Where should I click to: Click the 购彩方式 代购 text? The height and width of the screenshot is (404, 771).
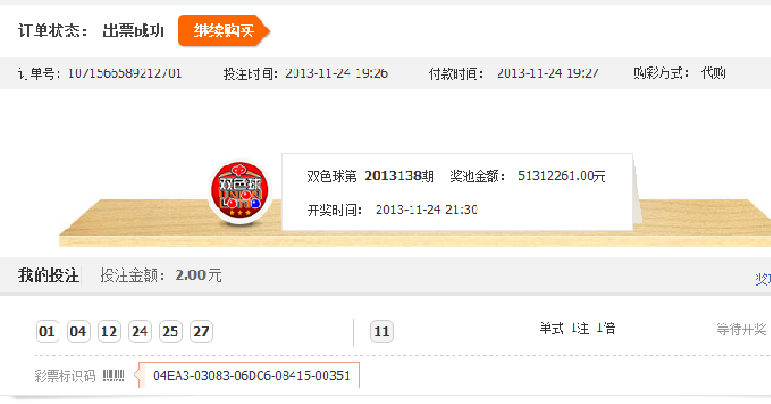(x=680, y=73)
